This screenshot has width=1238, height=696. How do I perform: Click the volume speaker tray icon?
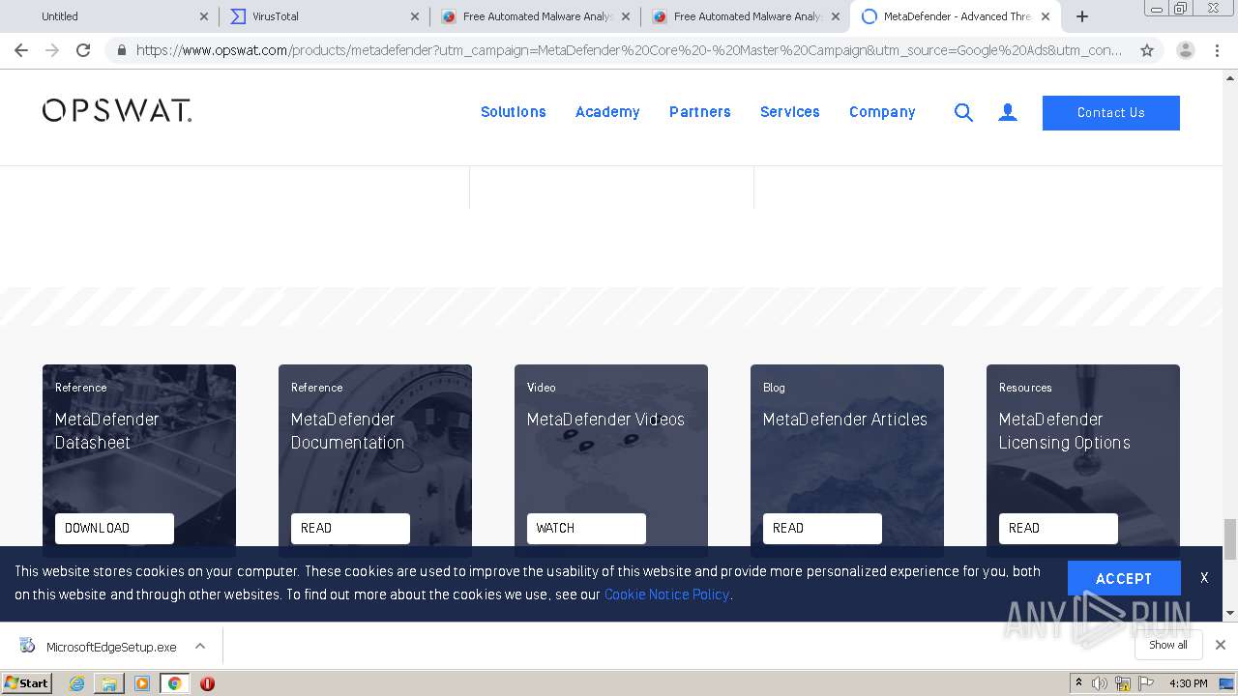[x=1100, y=683]
